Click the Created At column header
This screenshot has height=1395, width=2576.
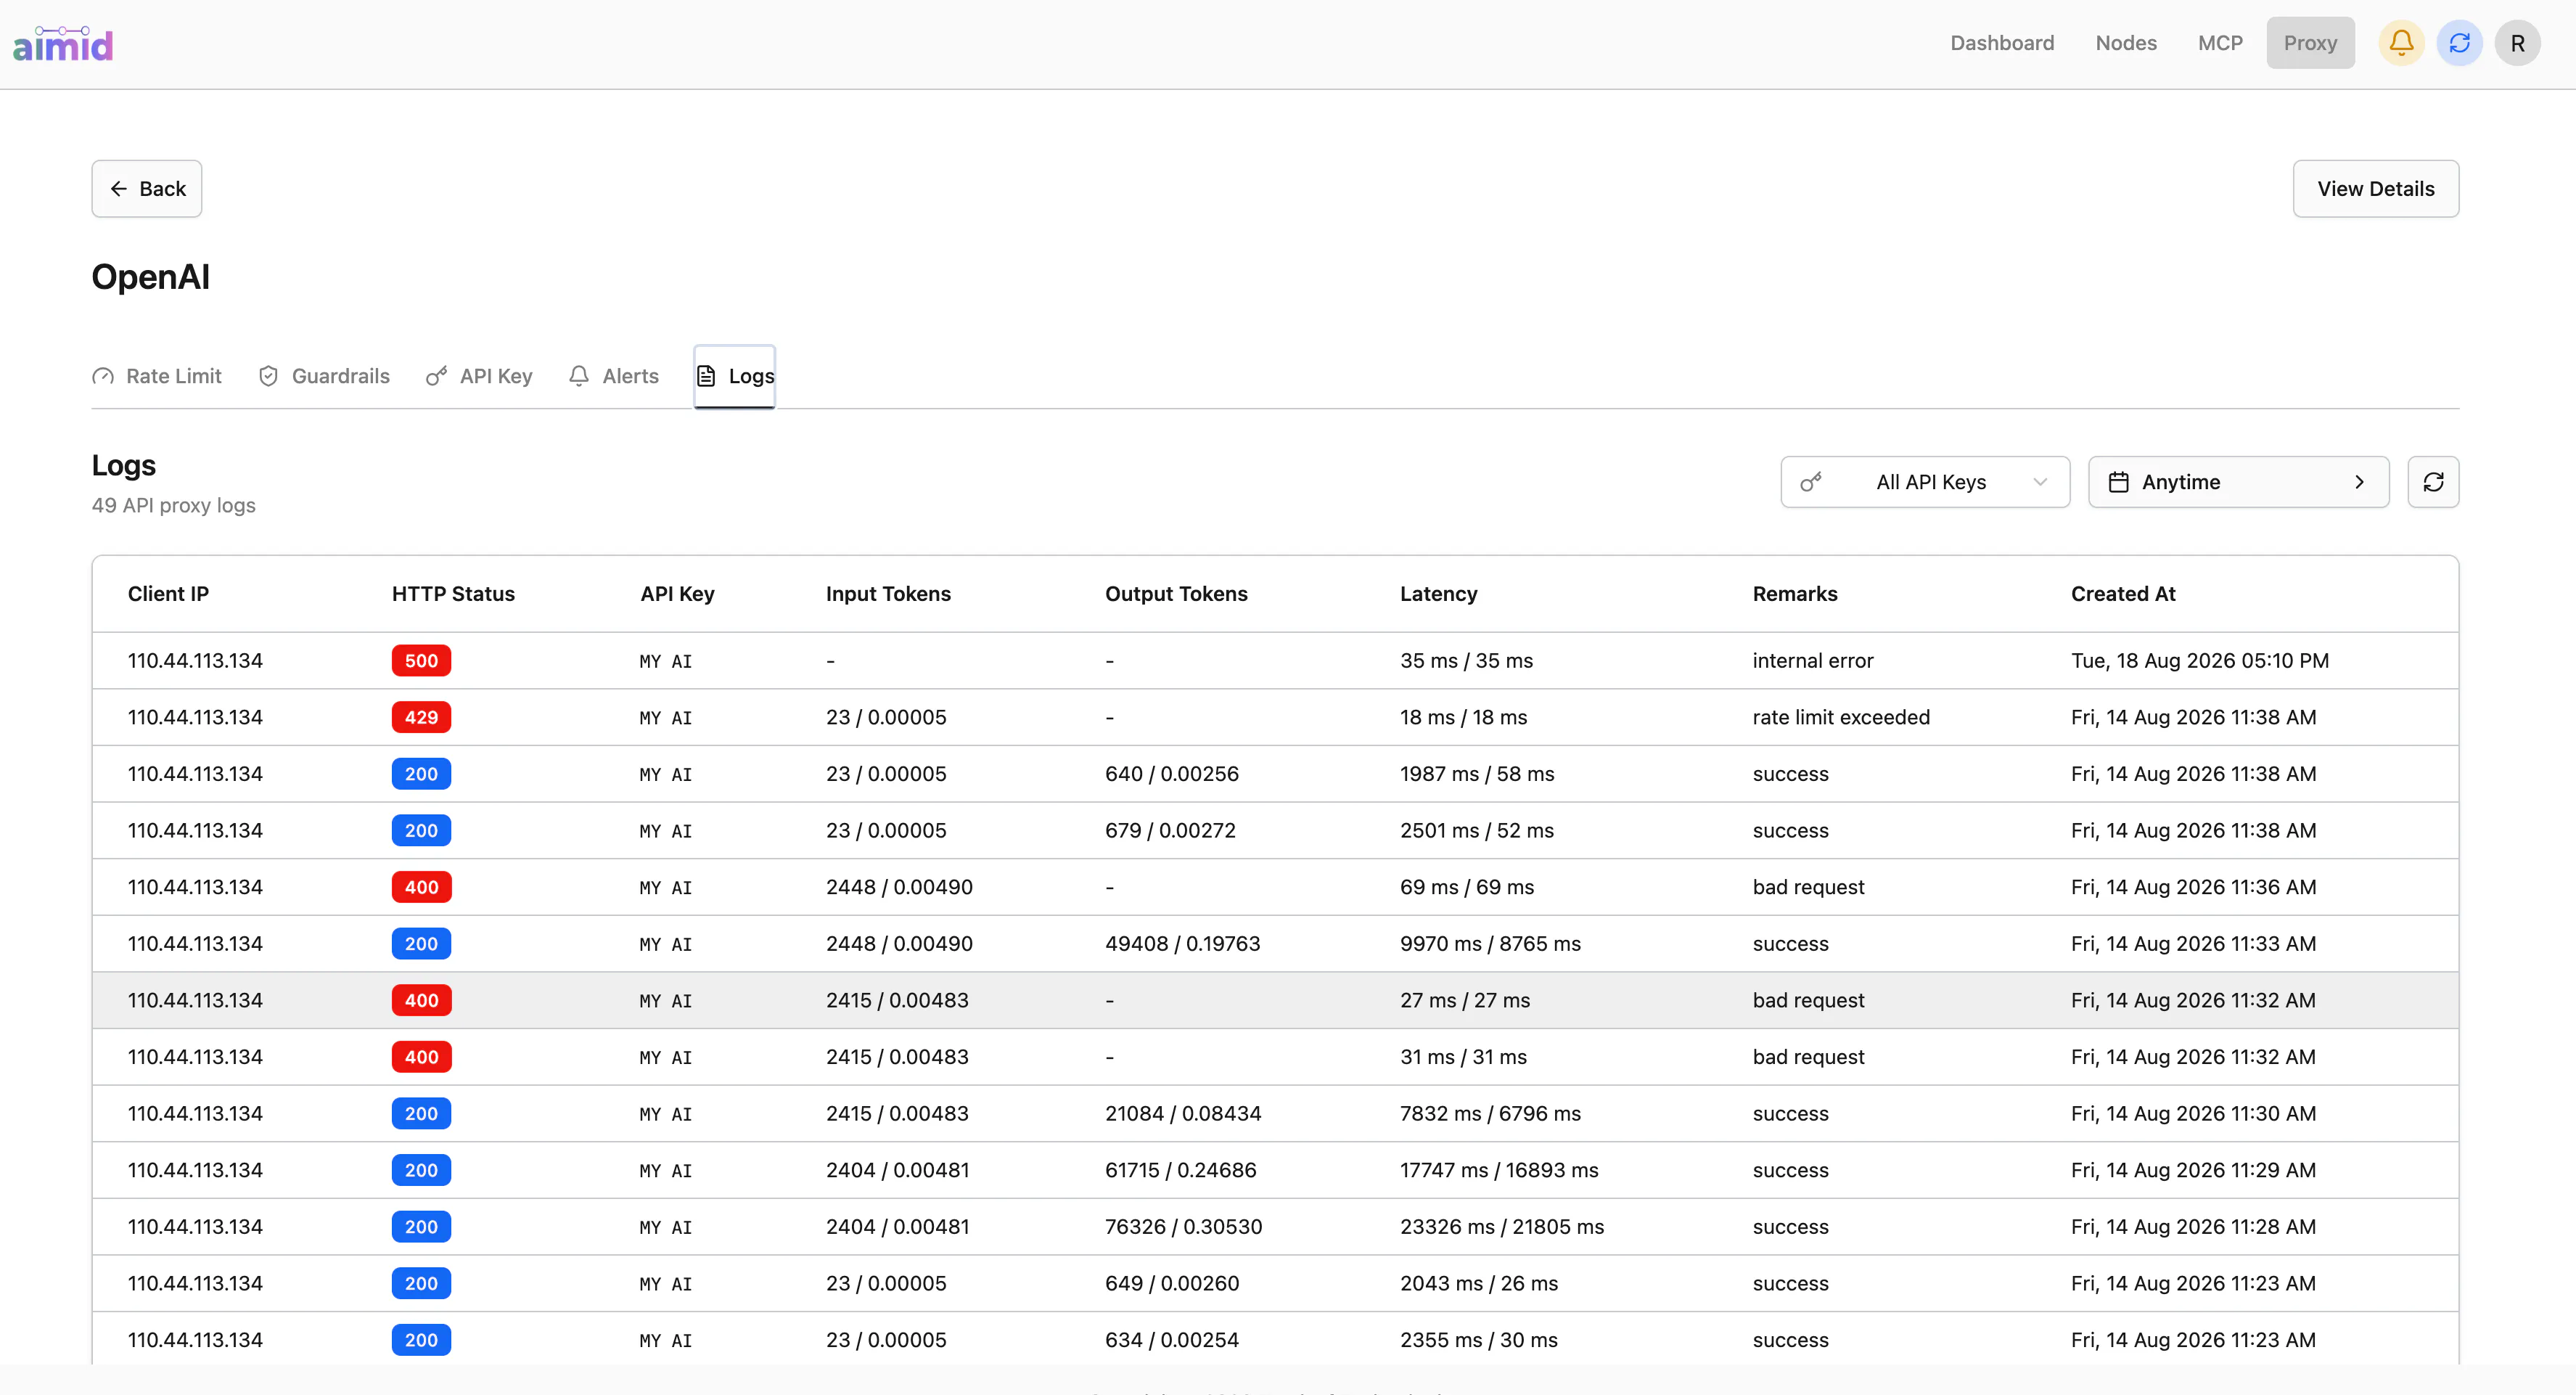coord(2123,594)
